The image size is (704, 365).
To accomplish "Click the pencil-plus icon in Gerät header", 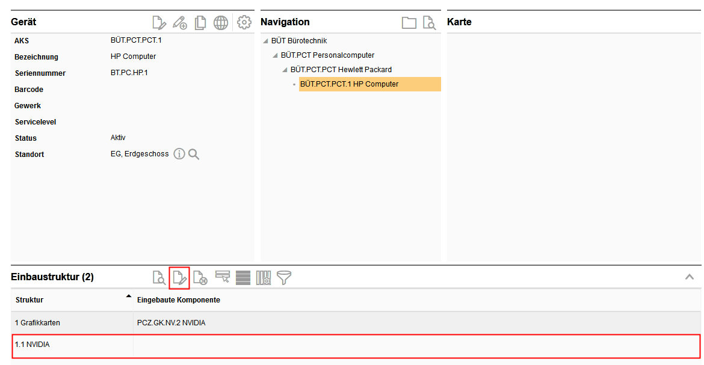I will pyautogui.click(x=180, y=23).
